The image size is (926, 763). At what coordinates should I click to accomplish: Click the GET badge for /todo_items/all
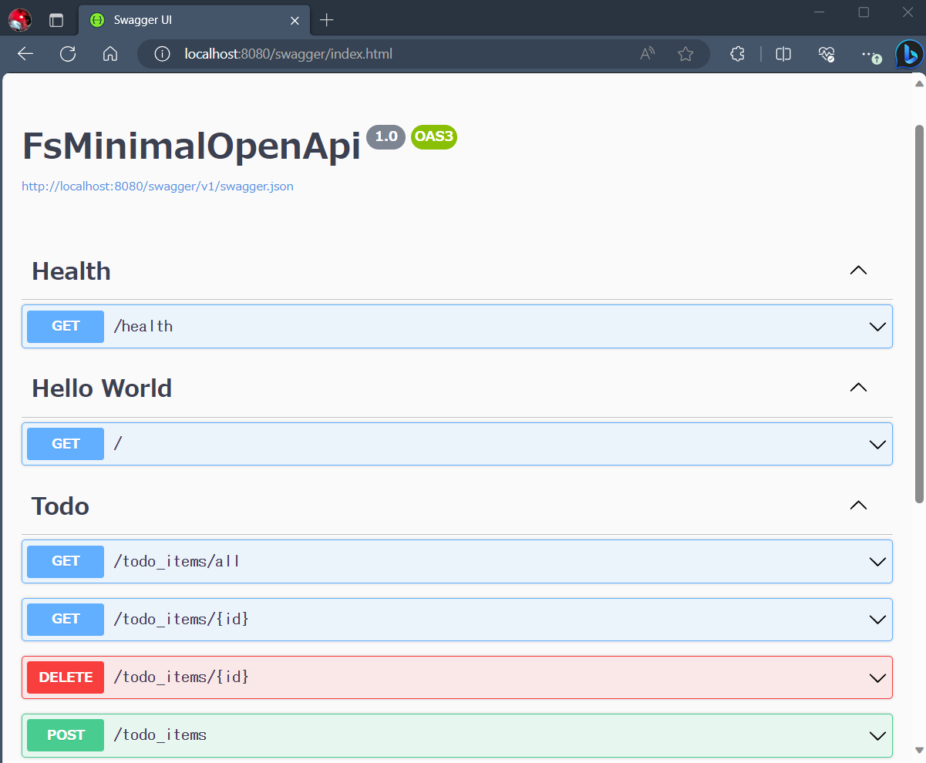coord(66,561)
